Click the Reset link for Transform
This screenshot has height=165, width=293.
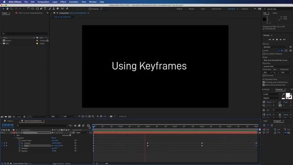pyautogui.click(x=54, y=138)
